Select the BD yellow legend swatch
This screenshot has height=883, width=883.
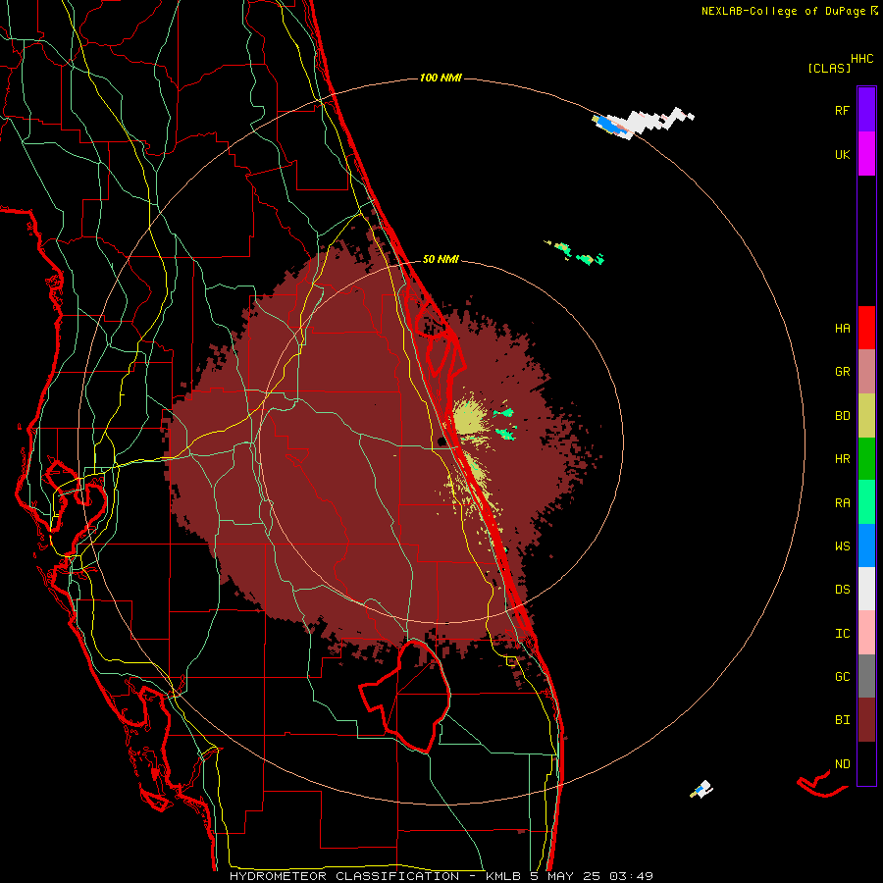pos(866,416)
